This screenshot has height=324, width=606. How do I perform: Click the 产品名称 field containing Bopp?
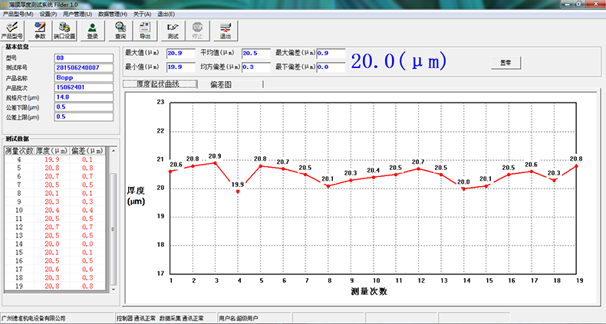click(83, 77)
